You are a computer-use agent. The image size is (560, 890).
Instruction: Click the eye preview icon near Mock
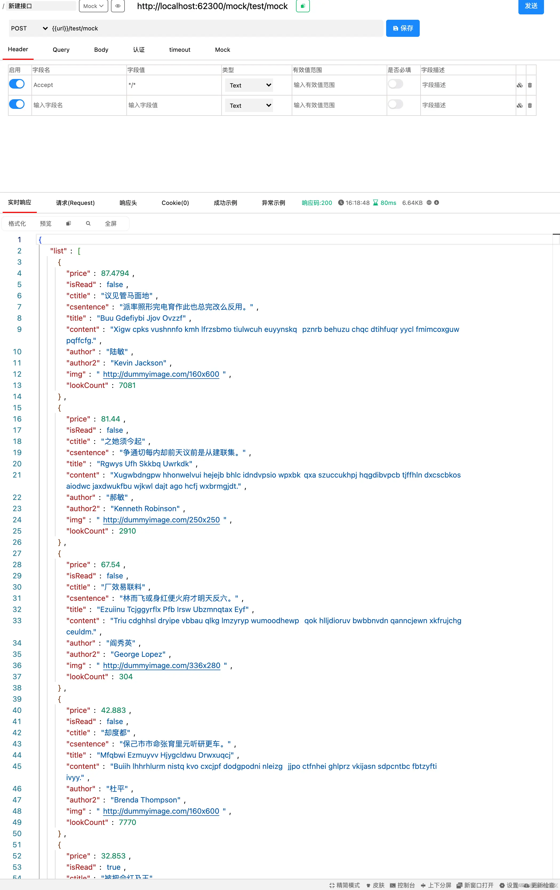click(118, 6)
